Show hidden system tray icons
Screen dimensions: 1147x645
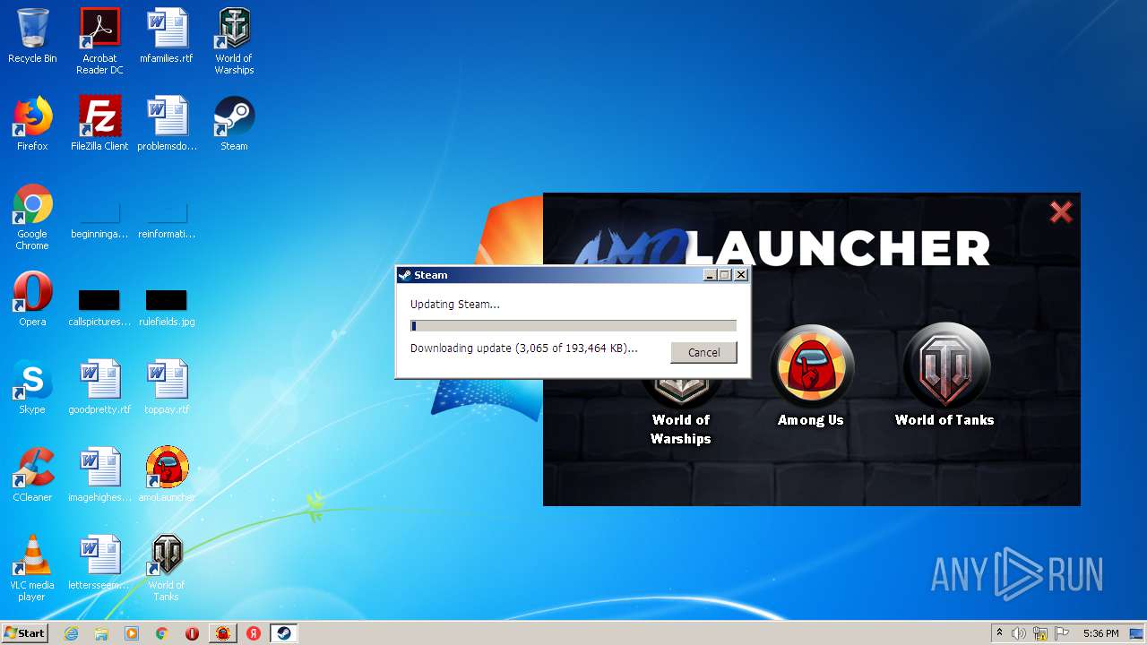coord(999,633)
